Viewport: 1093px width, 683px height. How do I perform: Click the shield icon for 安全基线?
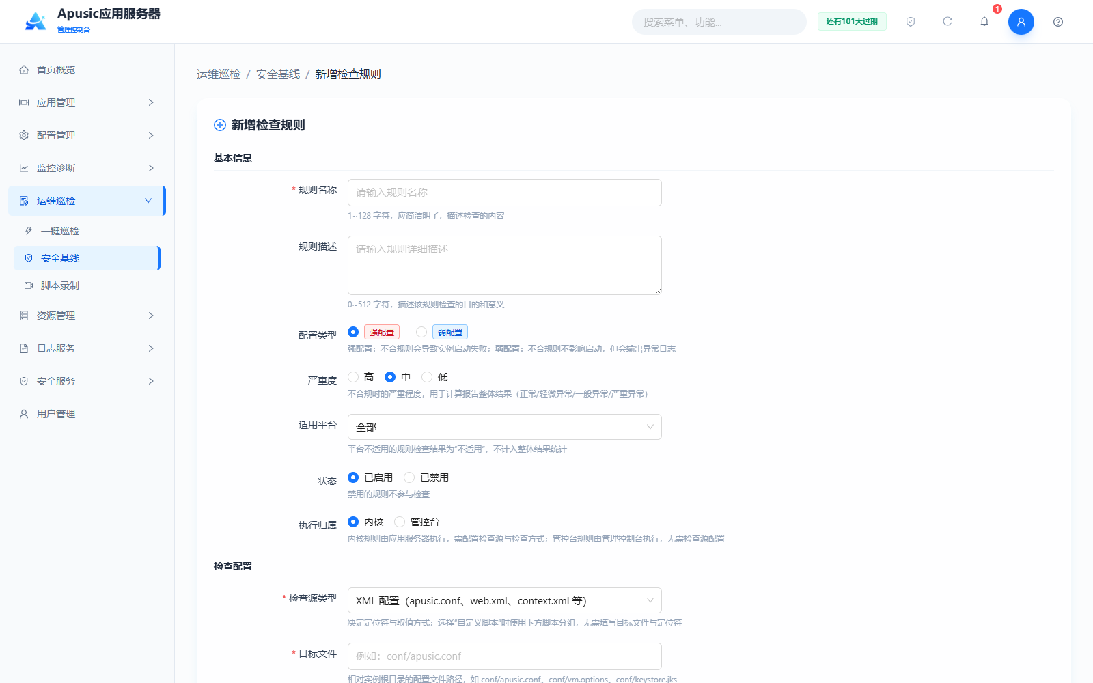coord(29,258)
